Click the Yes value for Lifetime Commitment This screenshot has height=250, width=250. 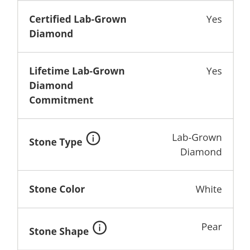[214, 71]
